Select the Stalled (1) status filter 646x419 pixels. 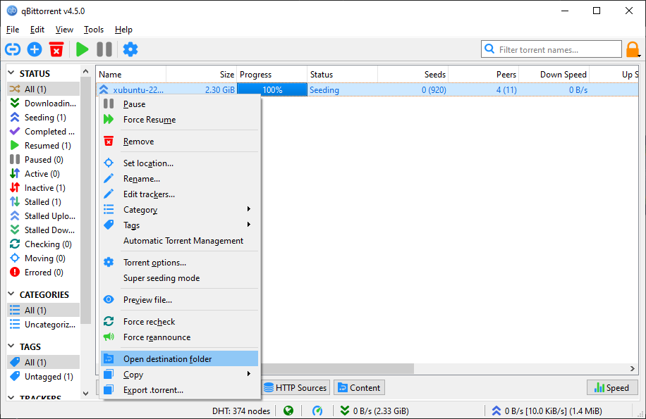tap(44, 202)
